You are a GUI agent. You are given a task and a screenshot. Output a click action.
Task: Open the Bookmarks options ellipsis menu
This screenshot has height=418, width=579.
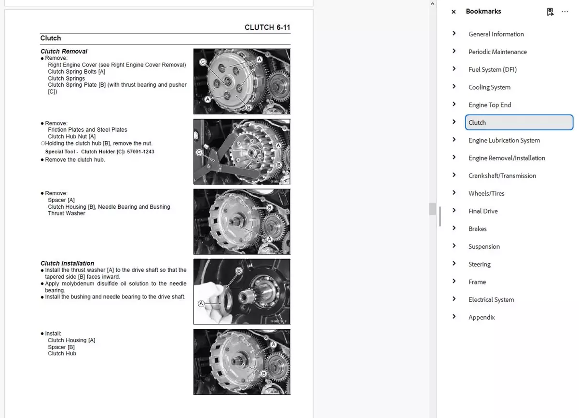[x=565, y=12]
